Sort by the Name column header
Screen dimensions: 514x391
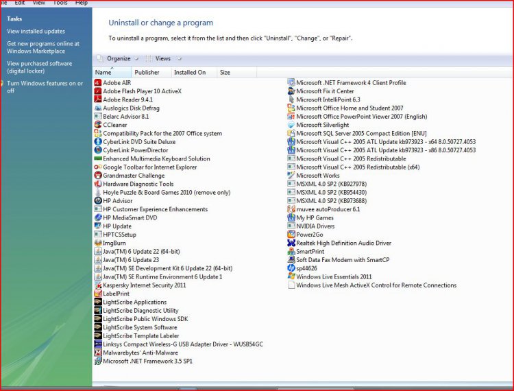click(112, 72)
